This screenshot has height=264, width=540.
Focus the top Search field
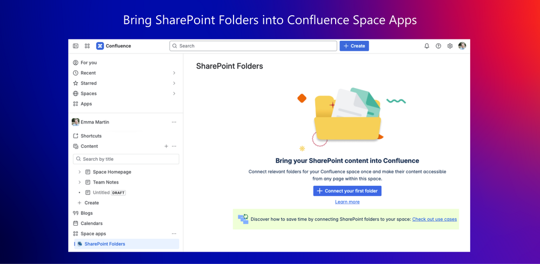253,46
